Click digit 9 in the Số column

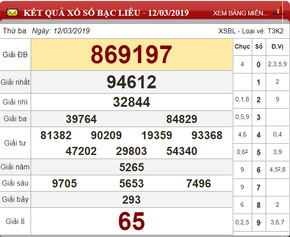[259, 223]
